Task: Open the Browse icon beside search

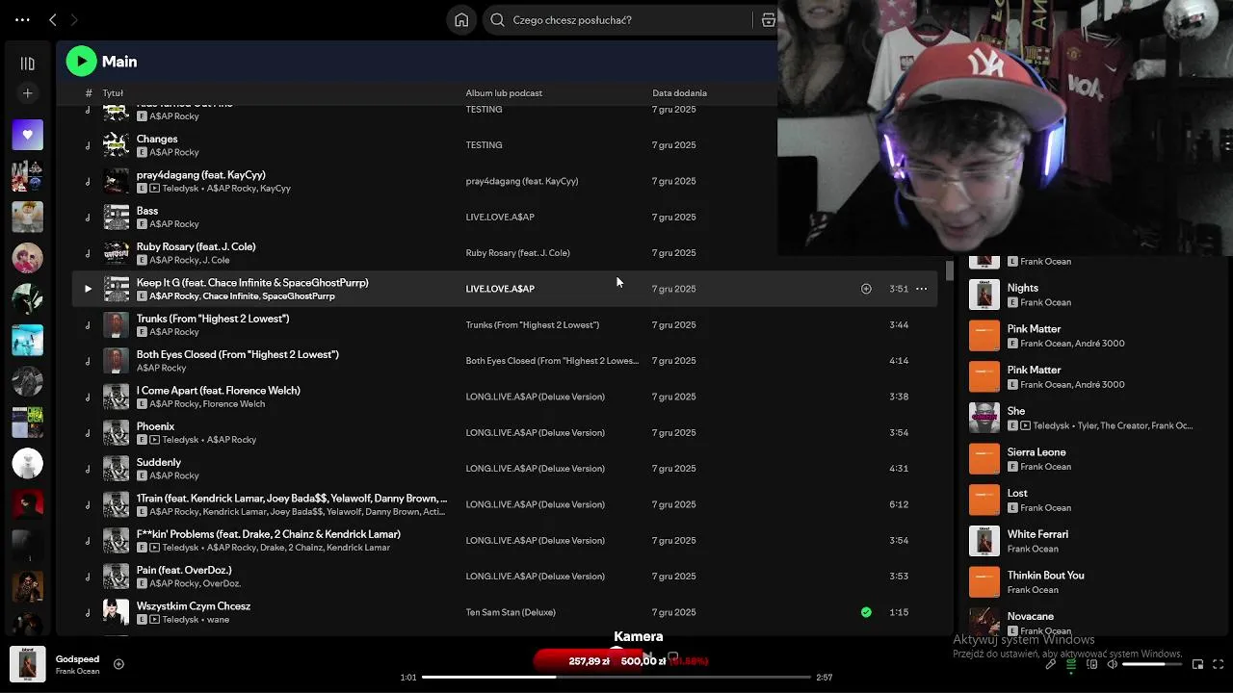Action: pyautogui.click(x=768, y=19)
